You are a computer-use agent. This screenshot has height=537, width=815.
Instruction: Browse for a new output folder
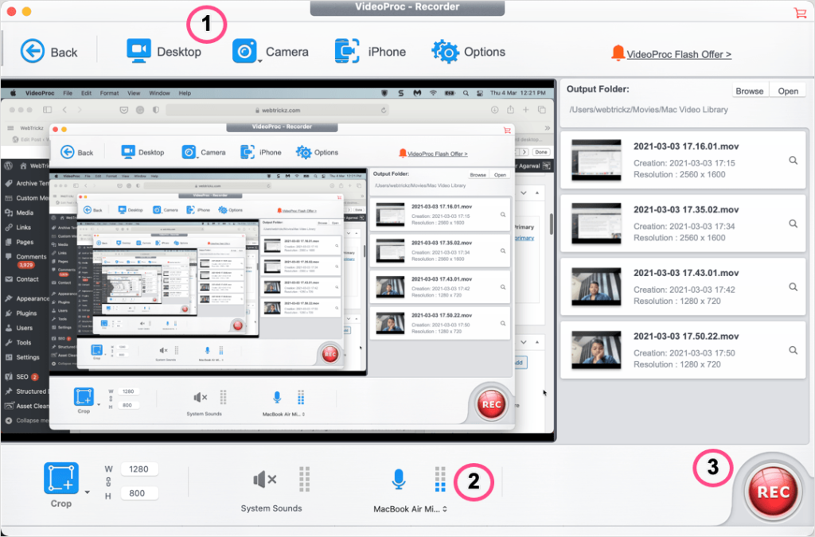tap(750, 90)
